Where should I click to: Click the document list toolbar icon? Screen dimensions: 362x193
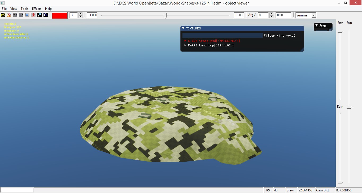pos(46,15)
